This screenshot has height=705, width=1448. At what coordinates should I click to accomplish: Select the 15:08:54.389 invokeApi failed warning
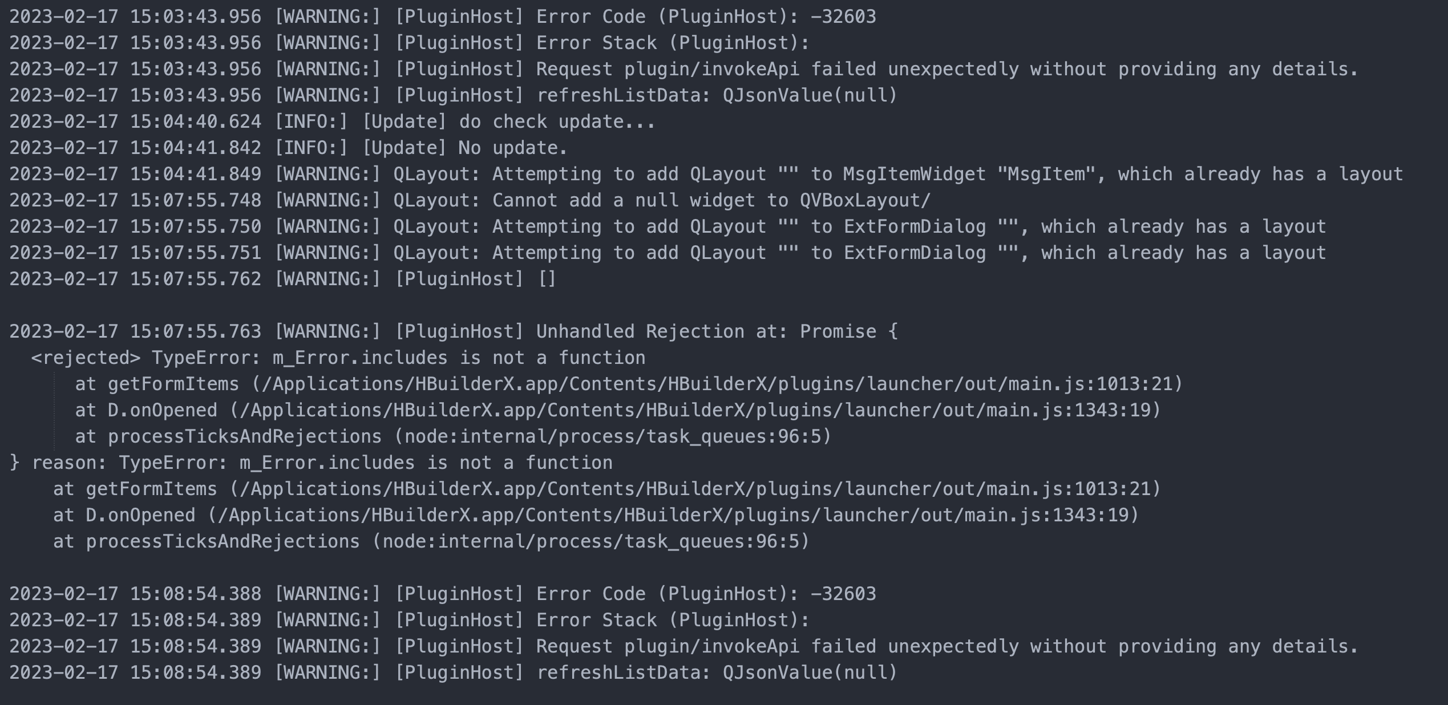pos(683,646)
